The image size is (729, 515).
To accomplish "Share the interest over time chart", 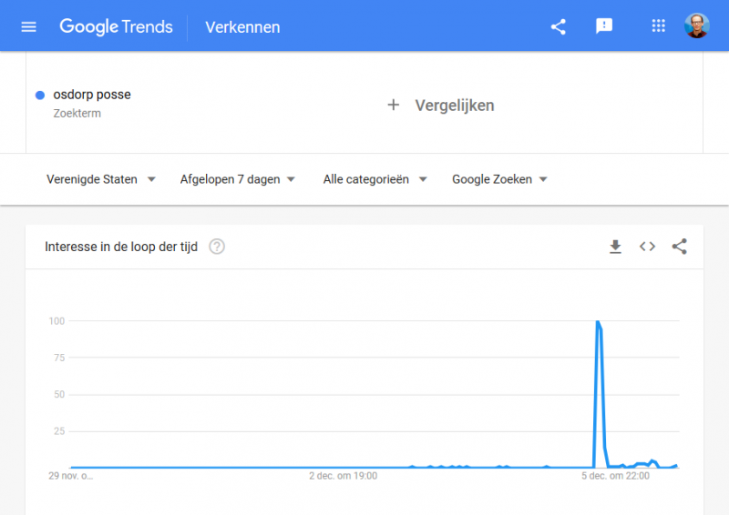I will [679, 246].
